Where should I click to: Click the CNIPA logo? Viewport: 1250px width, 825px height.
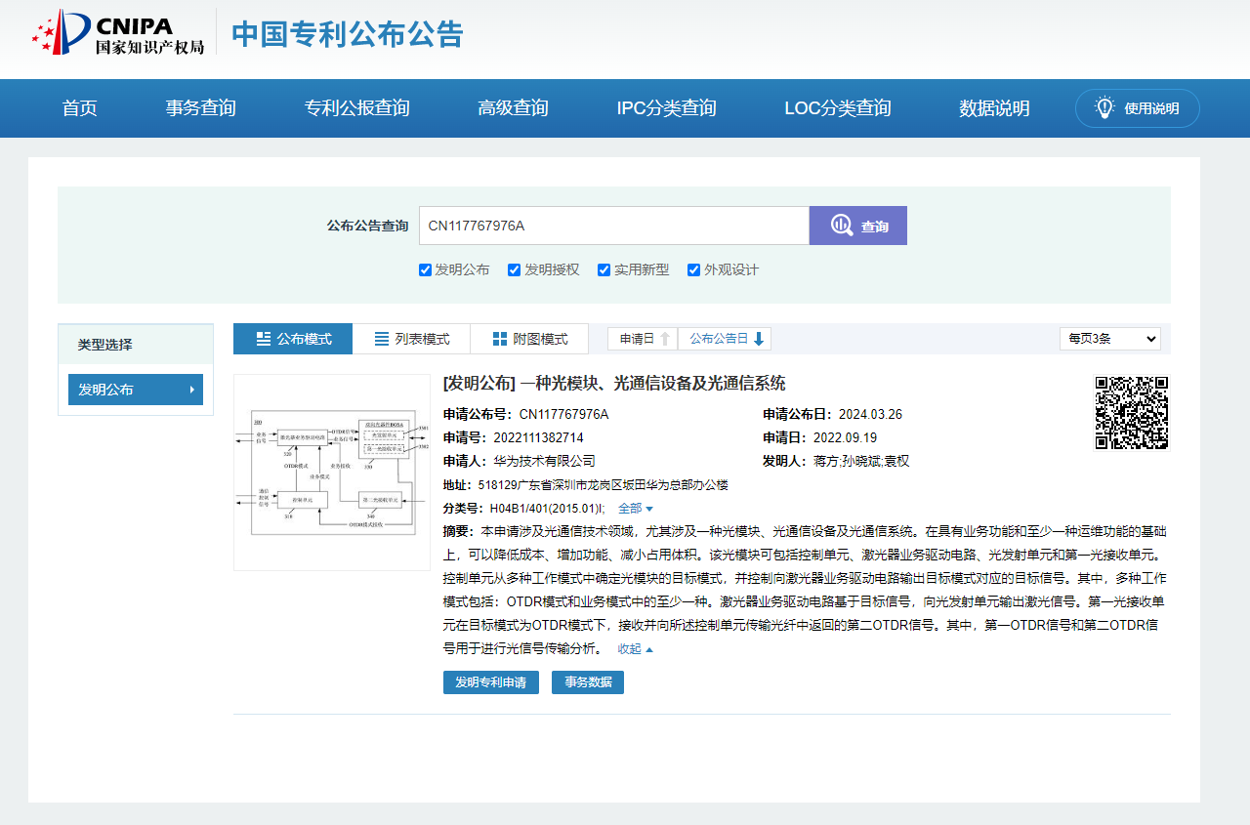pos(117,34)
